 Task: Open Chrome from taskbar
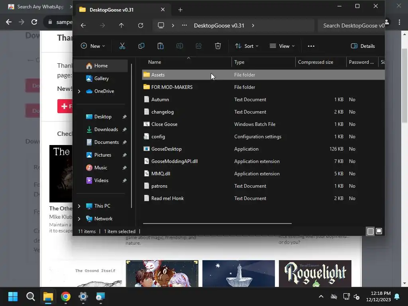click(x=66, y=296)
